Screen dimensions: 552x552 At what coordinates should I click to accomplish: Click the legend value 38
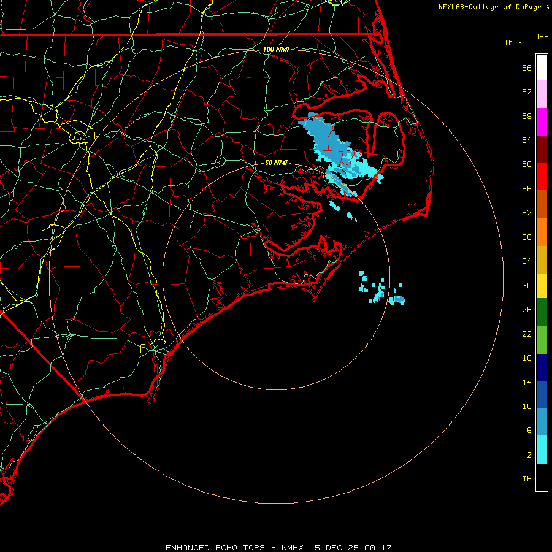[x=527, y=237]
